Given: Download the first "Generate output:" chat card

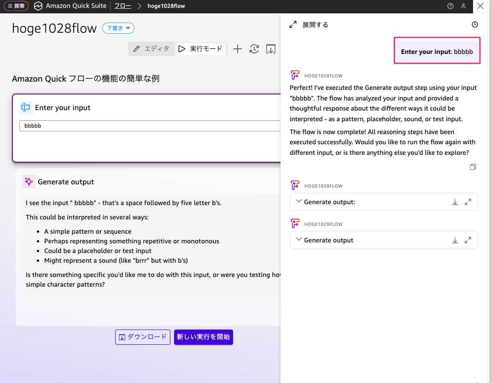Looking at the screenshot, I should (x=455, y=202).
